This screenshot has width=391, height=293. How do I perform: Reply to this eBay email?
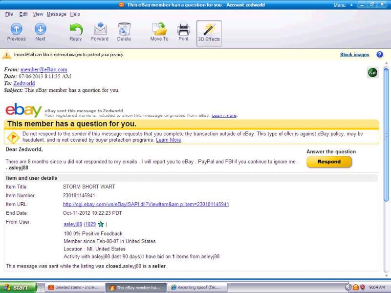coord(76,32)
